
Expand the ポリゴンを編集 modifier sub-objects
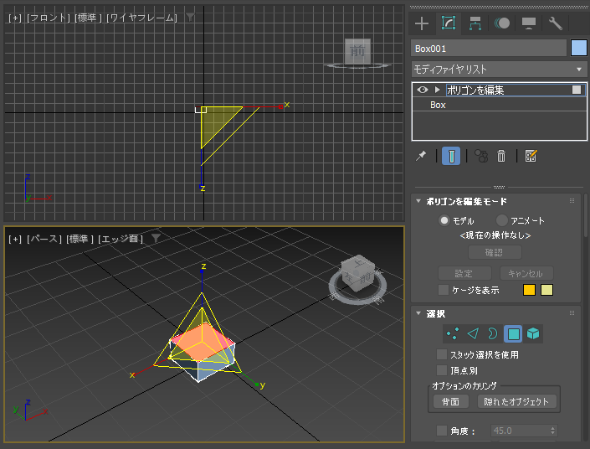[x=437, y=90]
